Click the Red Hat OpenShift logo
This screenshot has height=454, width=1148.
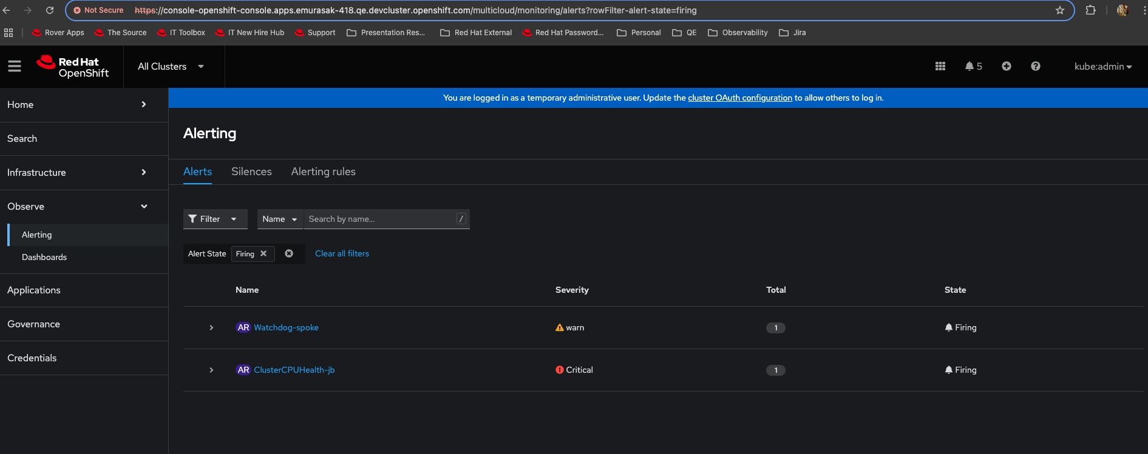point(73,67)
